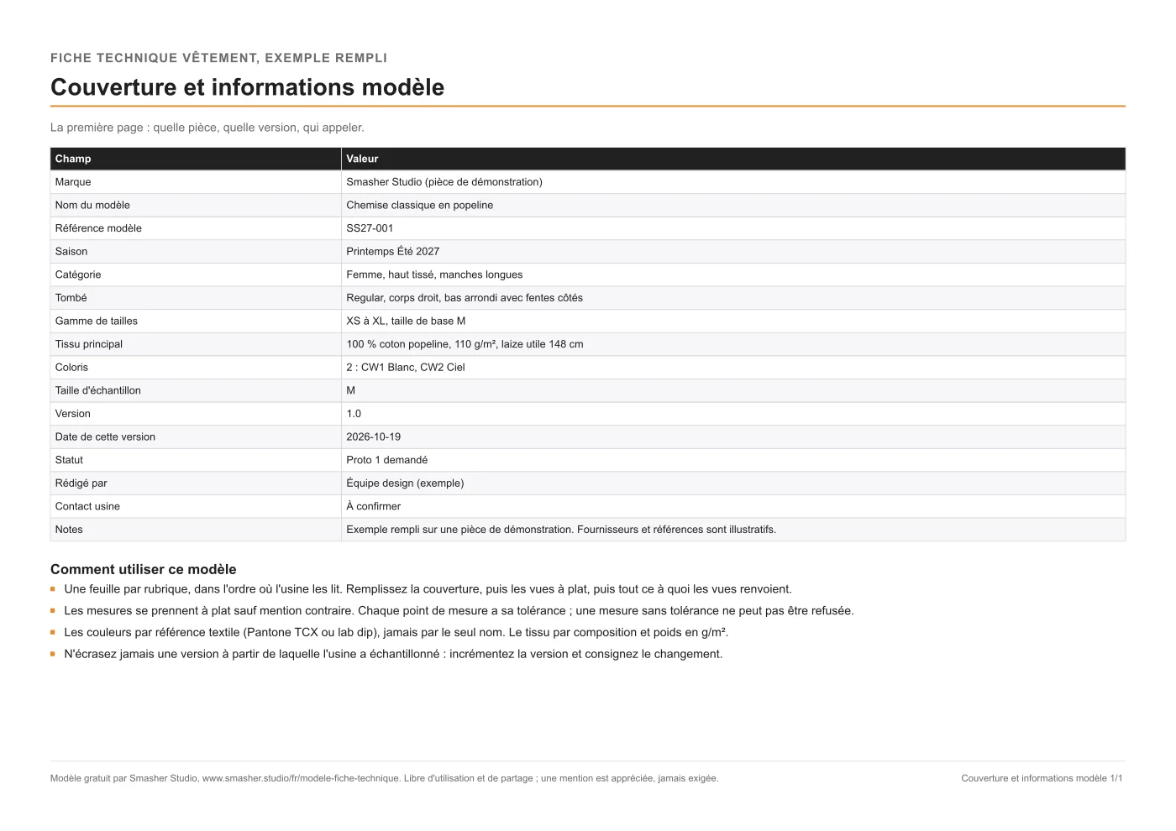Select the bullet starting "N'écrasez jamais une version"
The image size is (1176, 831).
pos(393,654)
